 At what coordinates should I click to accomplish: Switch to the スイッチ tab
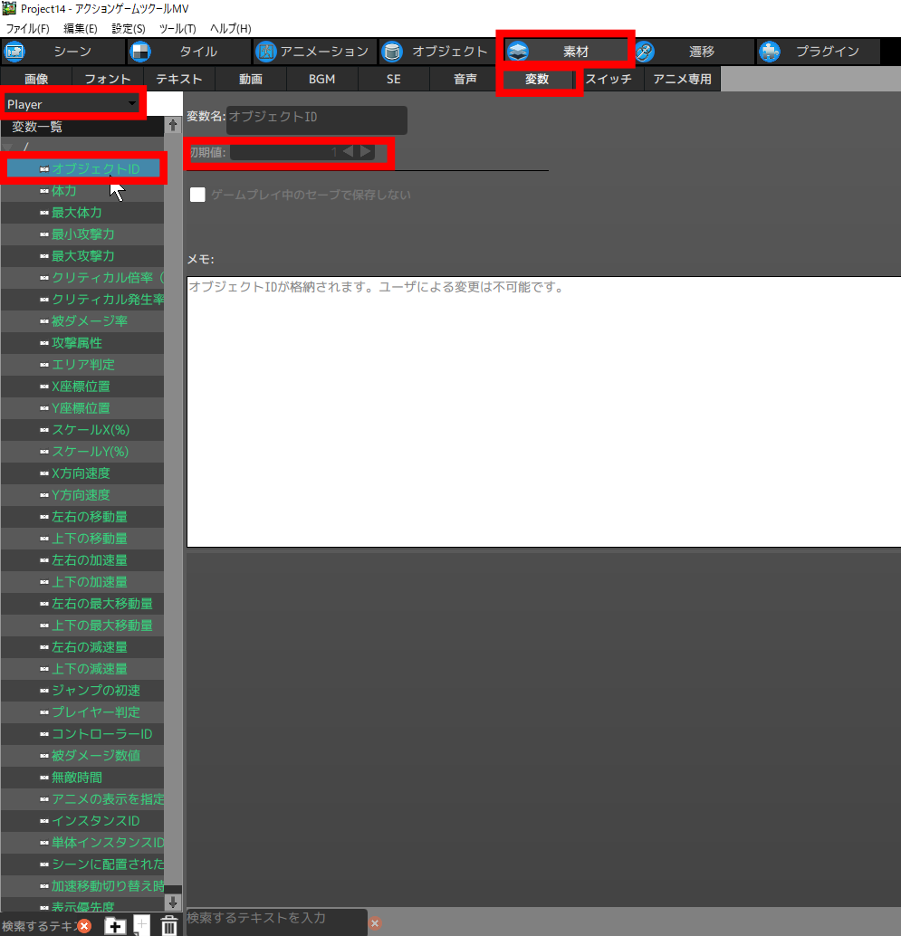(608, 80)
